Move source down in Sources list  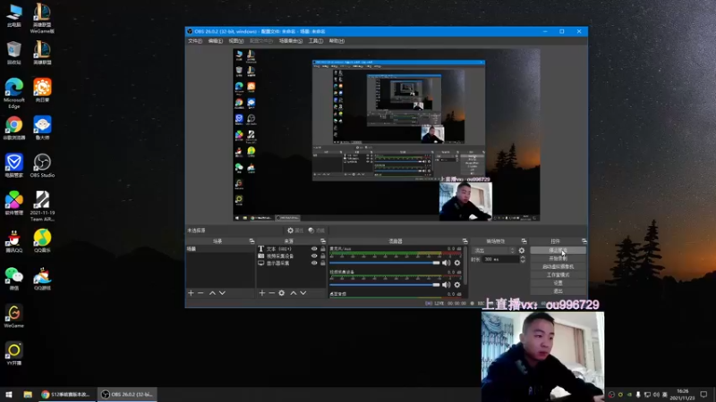pos(303,293)
